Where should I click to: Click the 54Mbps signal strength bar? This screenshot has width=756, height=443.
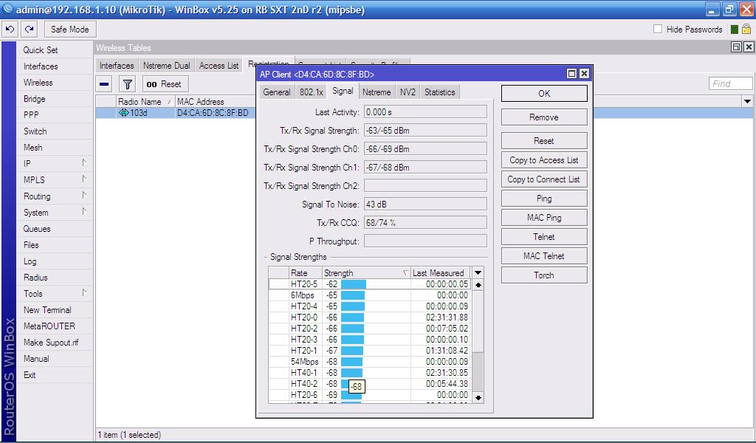(351, 362)
